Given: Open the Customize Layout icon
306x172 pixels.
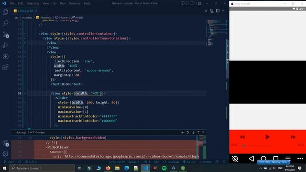Looking at the screenshot, I should [199, 3].
